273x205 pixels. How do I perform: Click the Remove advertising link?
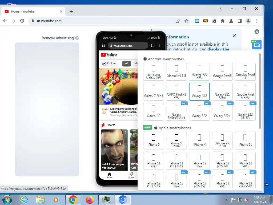tap(60, 38)
